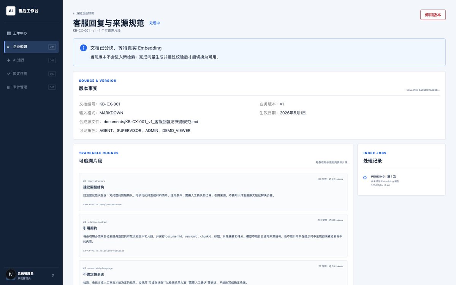Click the 企业知识 search icon
The image size is (456, 285).
click(9, 47)
